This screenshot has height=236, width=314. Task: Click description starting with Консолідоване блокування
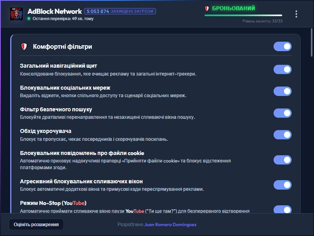(x=108, y=74)
